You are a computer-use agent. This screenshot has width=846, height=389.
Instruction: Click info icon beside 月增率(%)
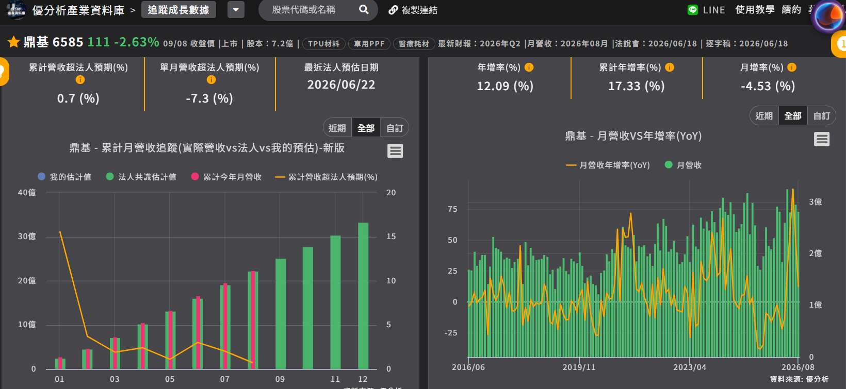792,67
